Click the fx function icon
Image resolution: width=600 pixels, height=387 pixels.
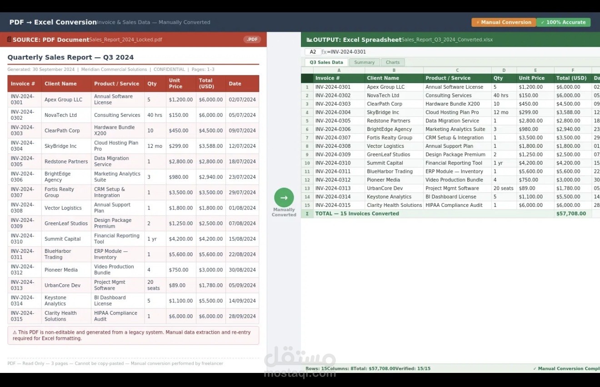click(x=324, y=52)
